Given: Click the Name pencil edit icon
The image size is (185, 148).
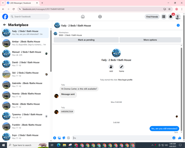Looking at the screenshot, I should click(121, 67).
